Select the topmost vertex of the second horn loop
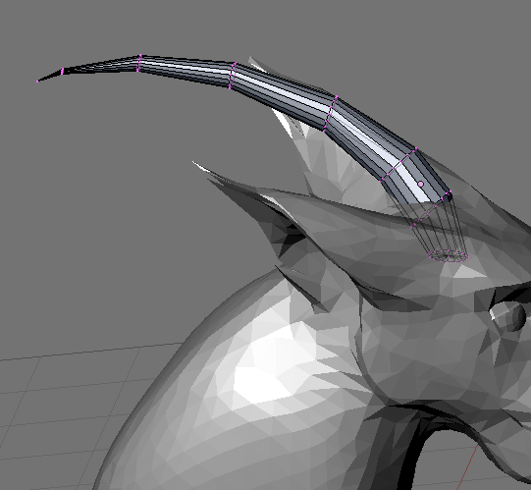This screenshot has width=531, height=490. [x=139, y=55]
